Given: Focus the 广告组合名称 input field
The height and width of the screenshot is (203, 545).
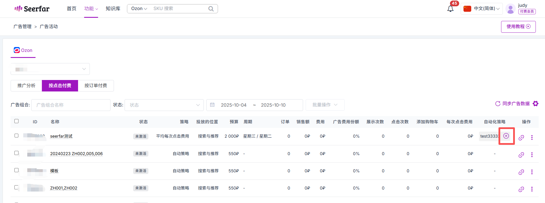Looking at the screenshot, I should pyautogui.click(x=71, y=105).
